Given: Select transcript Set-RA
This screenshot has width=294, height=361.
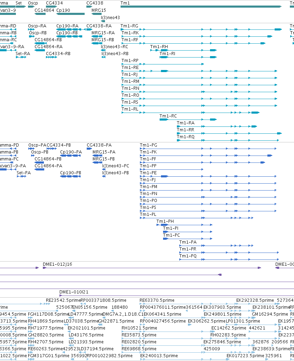Looking at the screenshot, I should pyautogui.click(x=23, y=54).
